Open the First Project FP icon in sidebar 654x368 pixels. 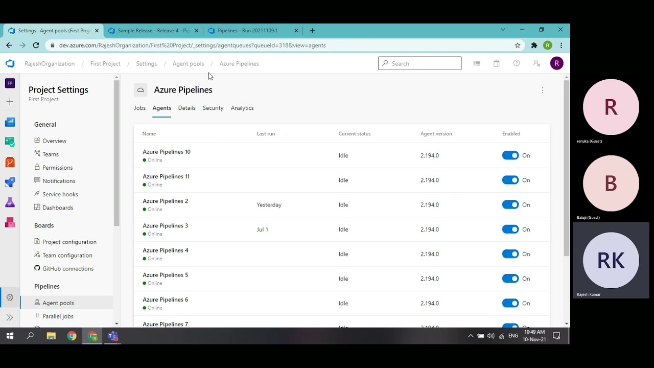(10, 83)
